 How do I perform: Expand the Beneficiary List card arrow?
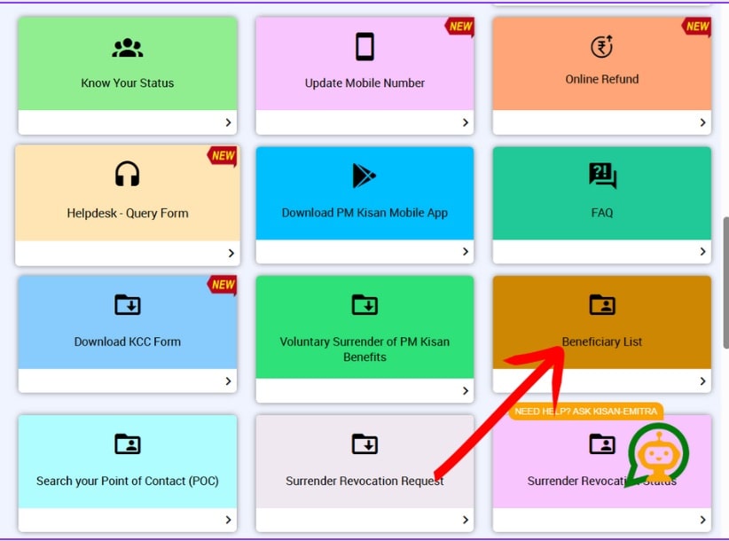(703, 381)
